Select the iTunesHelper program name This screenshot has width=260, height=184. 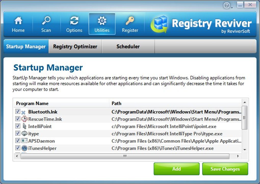pos(42,148)
